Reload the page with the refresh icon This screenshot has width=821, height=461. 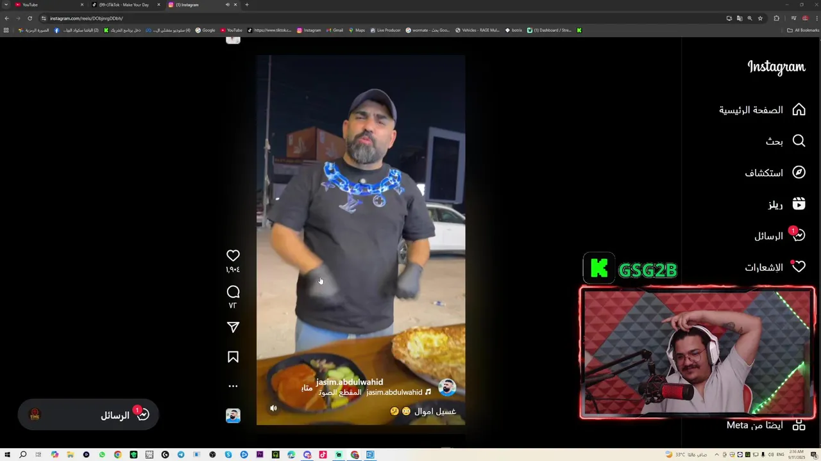point(30,18)
